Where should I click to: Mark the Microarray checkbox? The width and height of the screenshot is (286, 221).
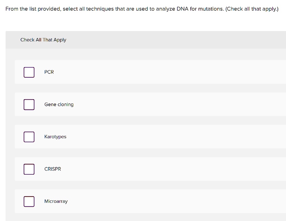[29, 201]
